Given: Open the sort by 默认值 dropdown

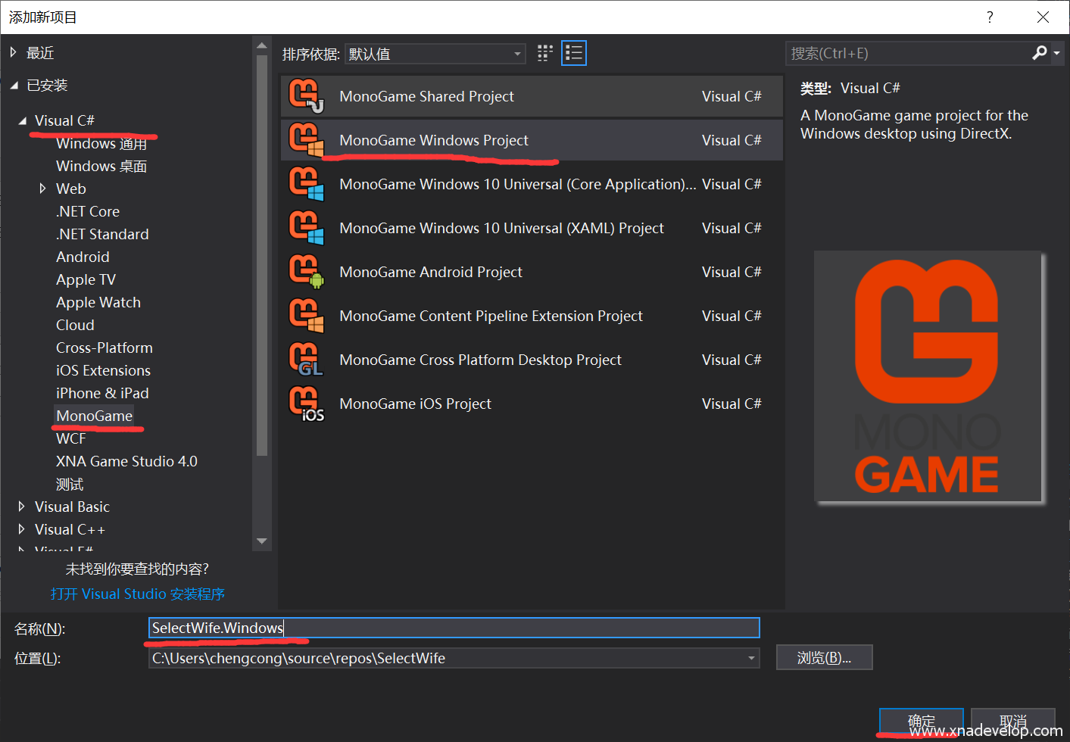Looking at the screenshot, I should tap(435, 54).
